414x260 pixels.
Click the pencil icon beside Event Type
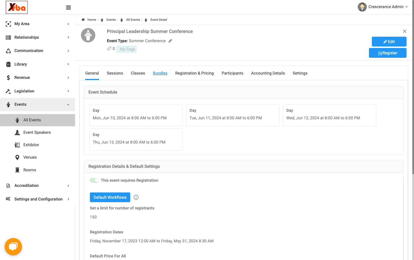point(170,41)
